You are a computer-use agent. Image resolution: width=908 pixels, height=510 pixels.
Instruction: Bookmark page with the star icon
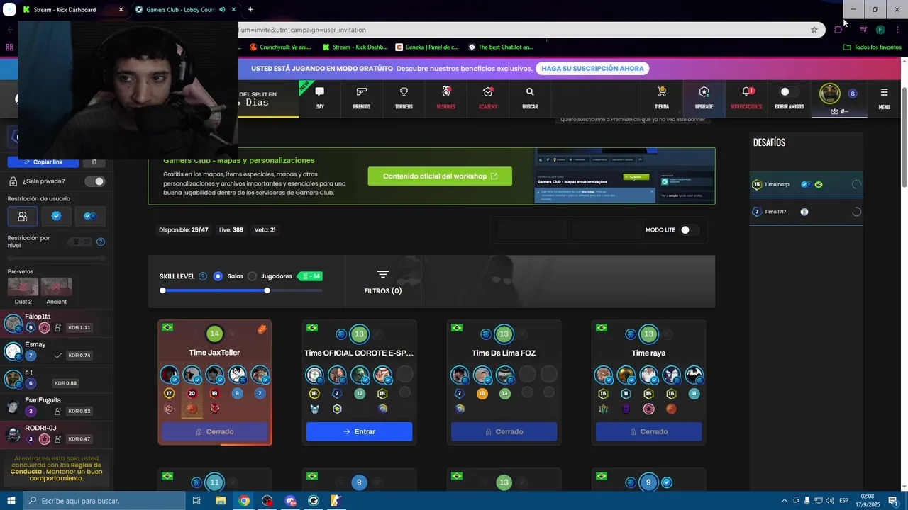point(814,30)
